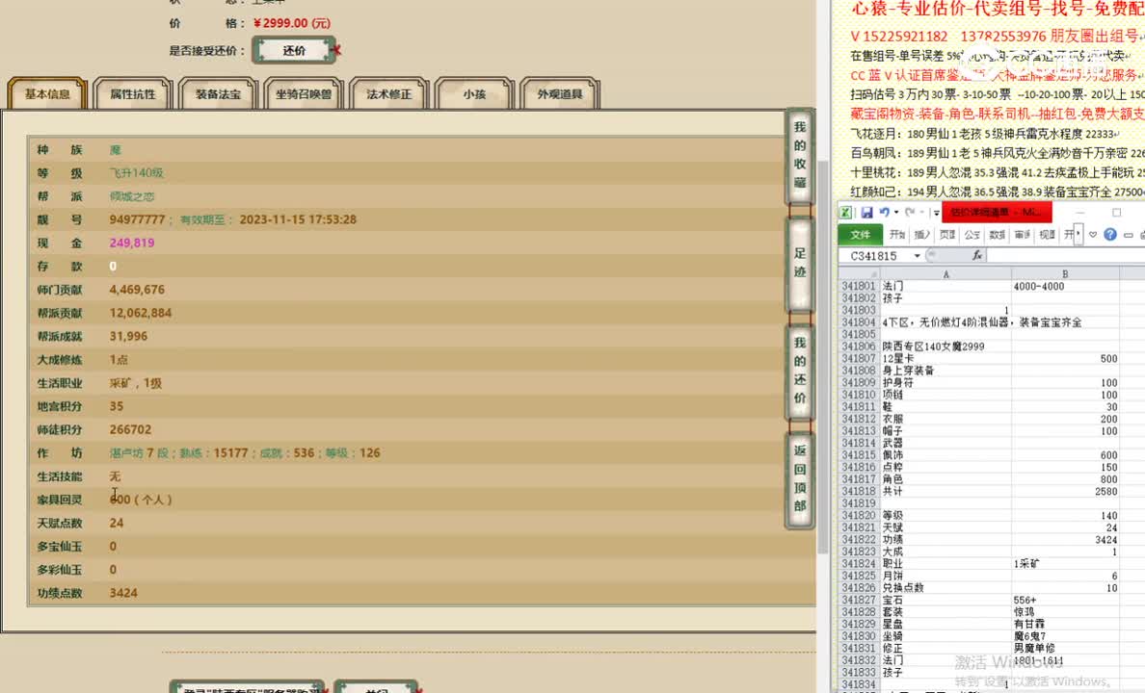
Task: Click the heart favorite icon near ribbon tabs
Action: click(1092, 234)
